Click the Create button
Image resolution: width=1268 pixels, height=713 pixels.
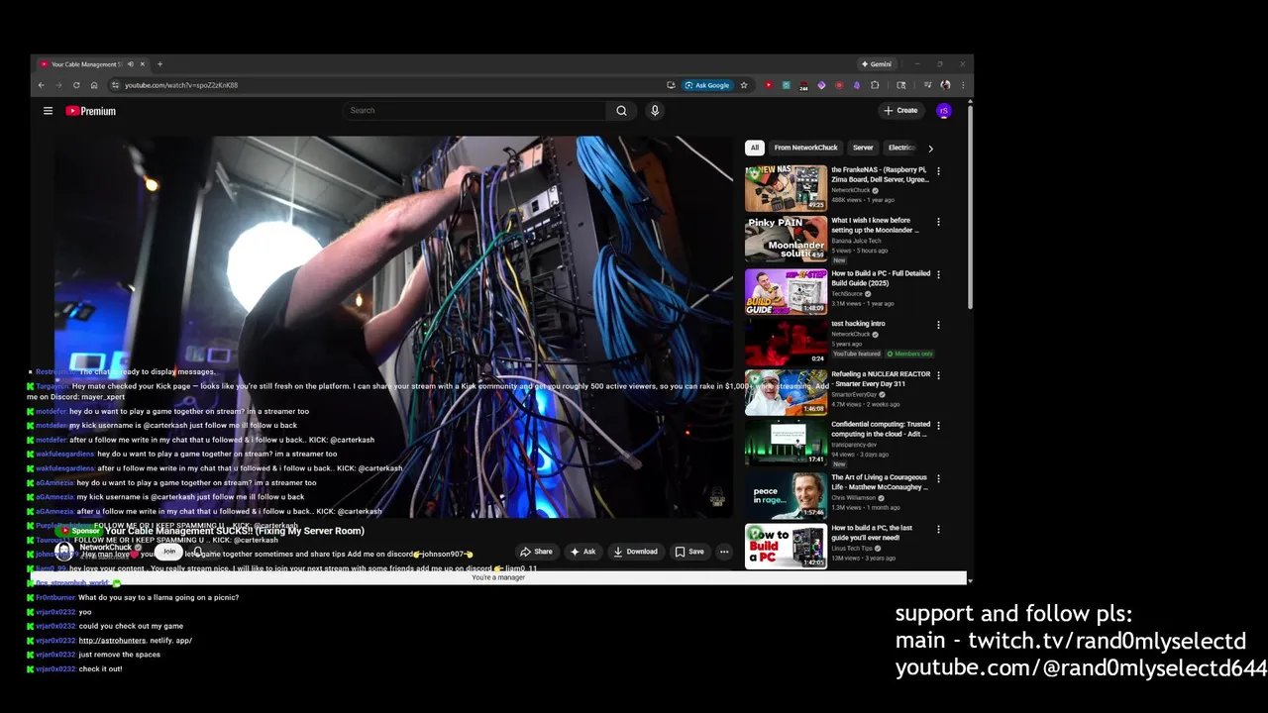[900, 111]
